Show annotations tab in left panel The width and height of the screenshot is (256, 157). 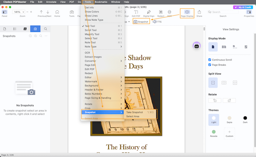(x=25, y=29)
